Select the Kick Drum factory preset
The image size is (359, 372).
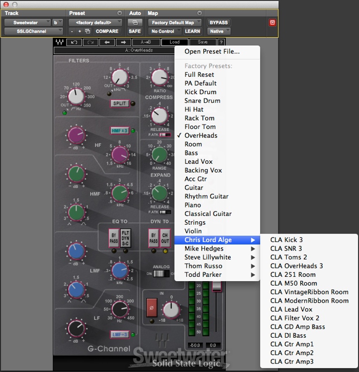coord(217,92)
